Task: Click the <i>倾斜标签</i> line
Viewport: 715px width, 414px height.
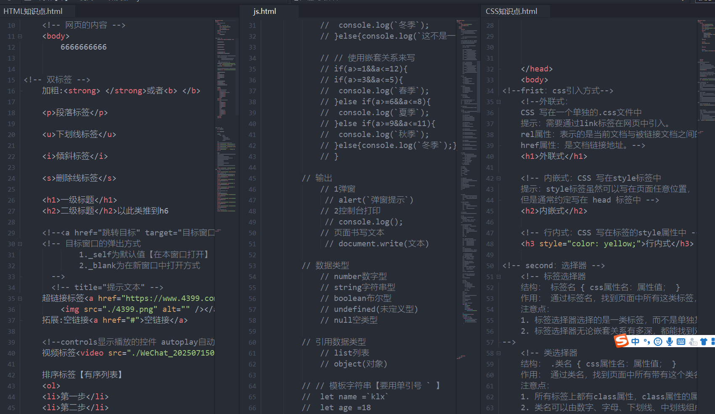Action: coord(75,156)
